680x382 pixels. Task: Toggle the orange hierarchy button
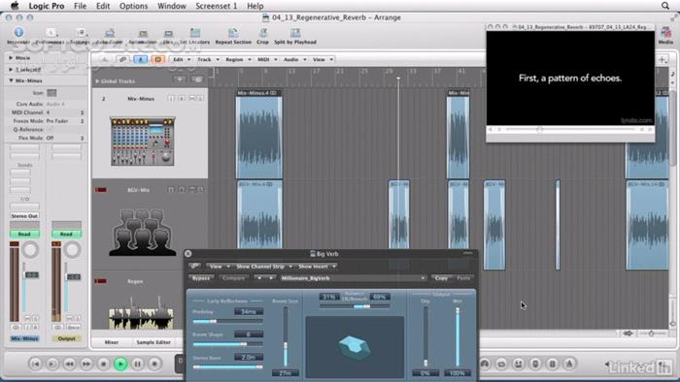[x=157, y=59]
